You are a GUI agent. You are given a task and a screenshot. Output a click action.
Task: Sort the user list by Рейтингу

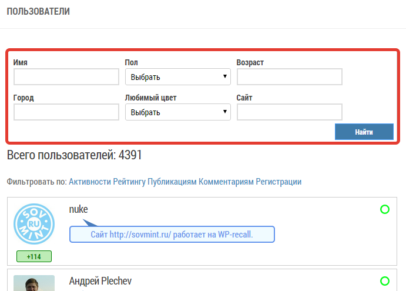[129, 182]
